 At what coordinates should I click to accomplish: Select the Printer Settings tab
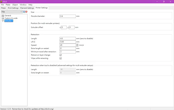point(42,8)
